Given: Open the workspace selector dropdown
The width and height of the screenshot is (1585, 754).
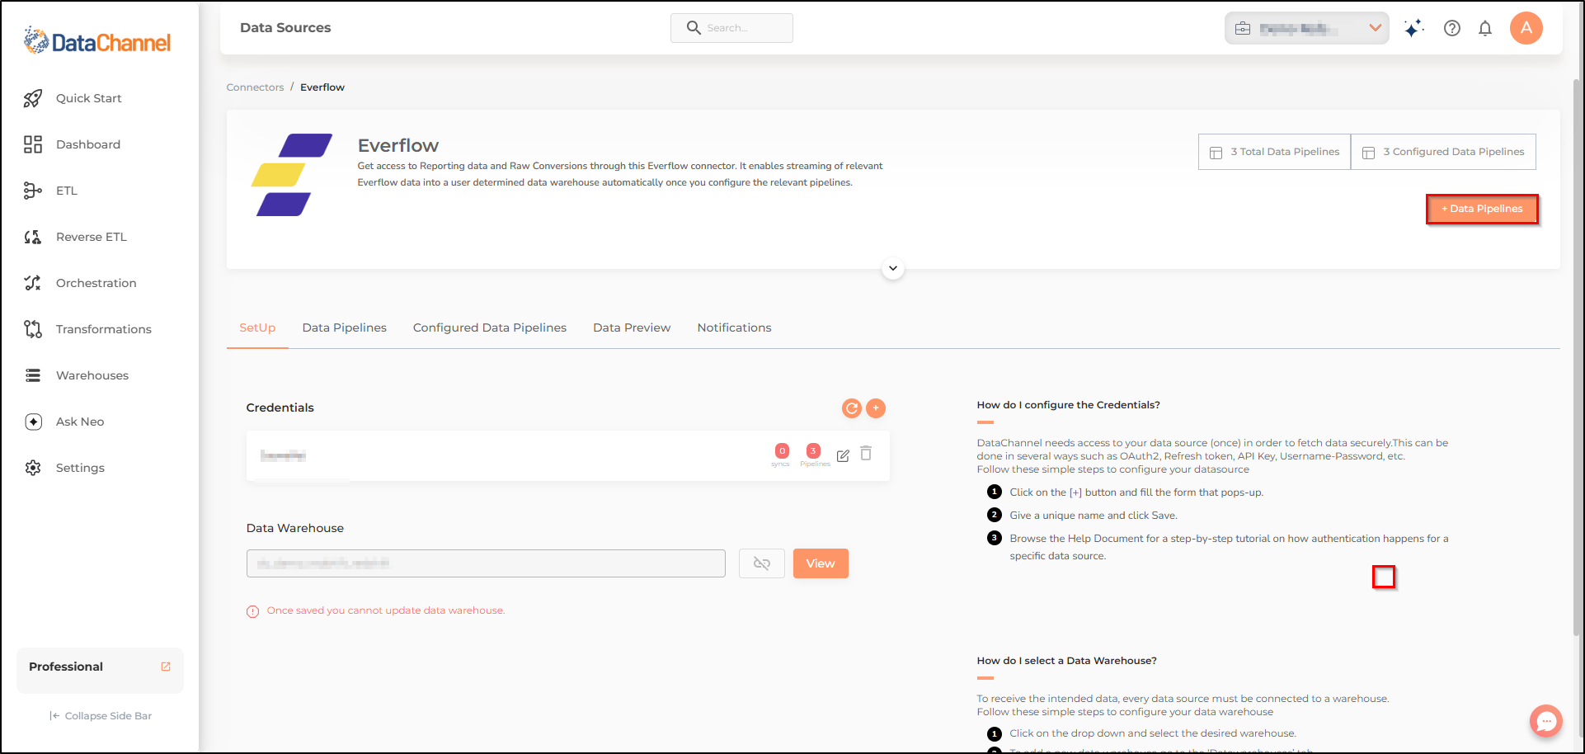Looking at the screenshot, I should point(1306,28).
